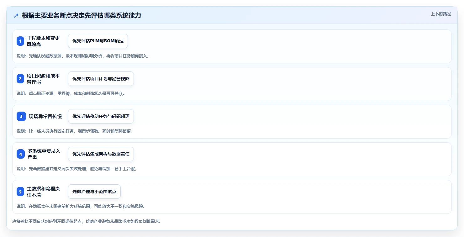Click the note starting 在数据责任未明确前
The image size is (464, 237).
point(81,206)
